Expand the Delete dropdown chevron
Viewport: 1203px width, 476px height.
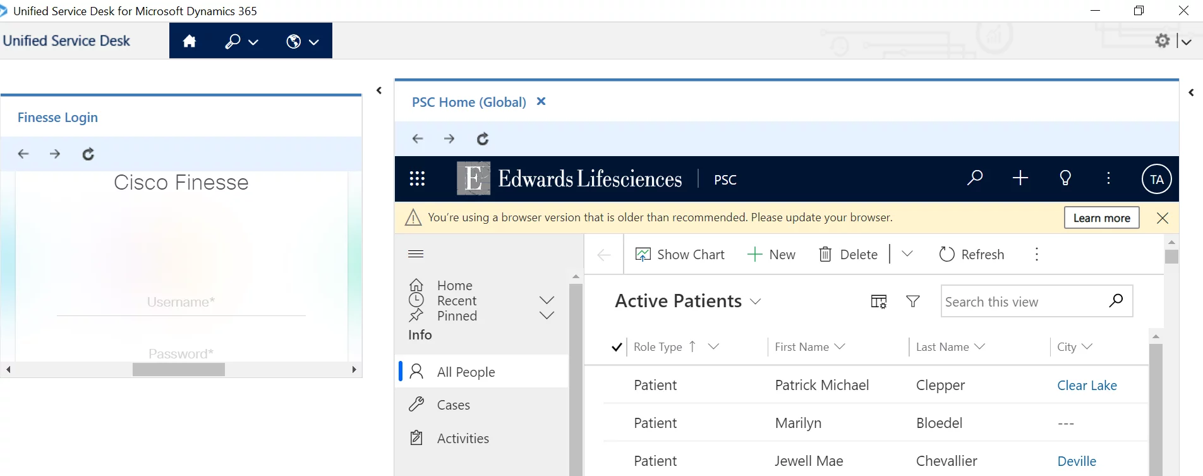pos(907,254)
